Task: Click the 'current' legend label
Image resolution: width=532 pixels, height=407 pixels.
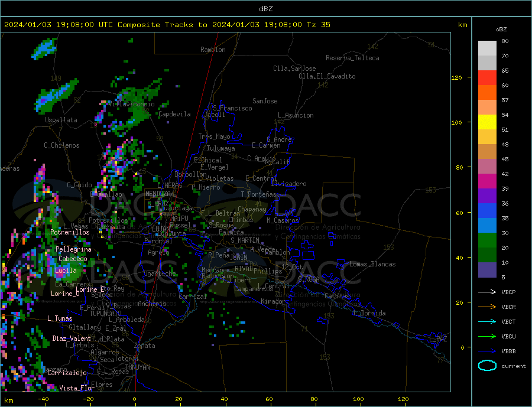Action: pyautogui.click(x=514, y=366)
